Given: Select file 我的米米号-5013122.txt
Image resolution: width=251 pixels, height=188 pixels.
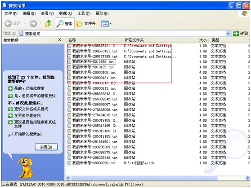Looking at the screenshot, I should [x=93, y=67].
